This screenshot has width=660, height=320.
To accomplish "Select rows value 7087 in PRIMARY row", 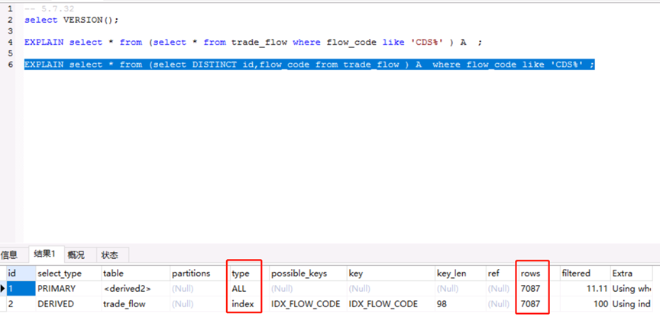I will (x=539, y=289).
